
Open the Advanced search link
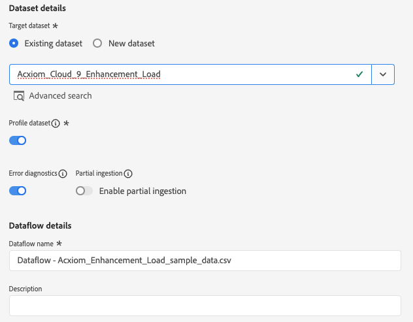(60, 96)
